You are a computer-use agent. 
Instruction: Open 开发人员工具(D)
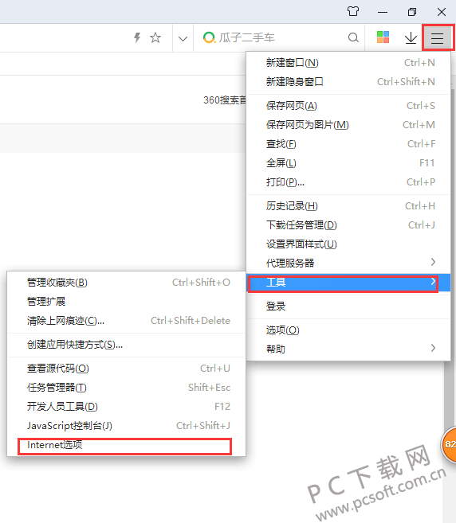click(126, 407)
